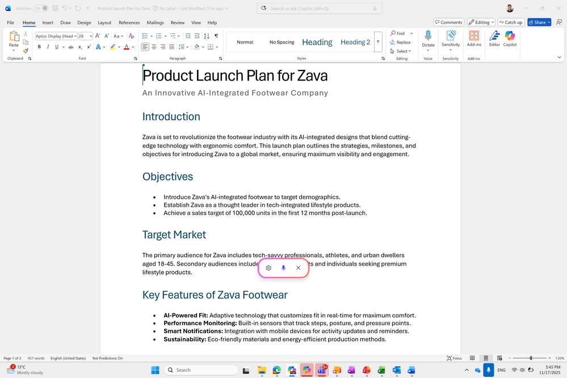Open dictation settings gear in floating toolbar
The width and height of the screenshot is (567, 378).
point(268,268)
